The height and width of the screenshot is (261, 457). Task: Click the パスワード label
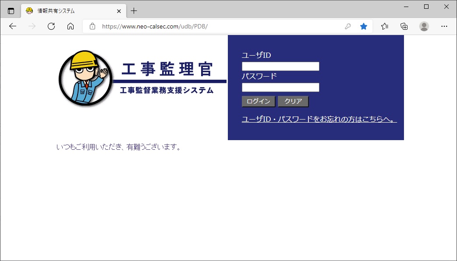[x=259, y=76]
